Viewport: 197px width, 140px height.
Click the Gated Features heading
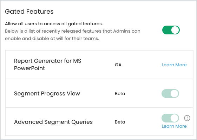(29, 12)
